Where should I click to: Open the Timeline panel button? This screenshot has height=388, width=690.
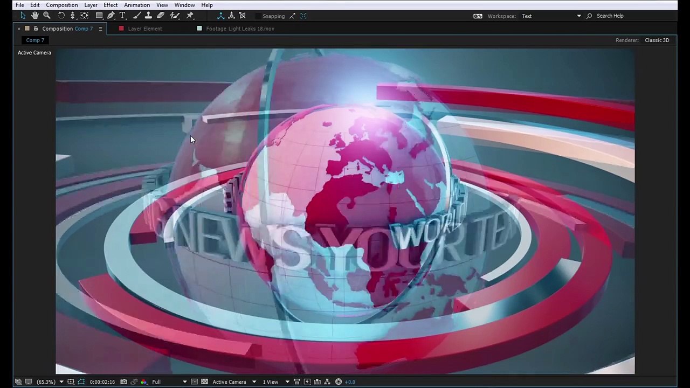tap(318, 382)
